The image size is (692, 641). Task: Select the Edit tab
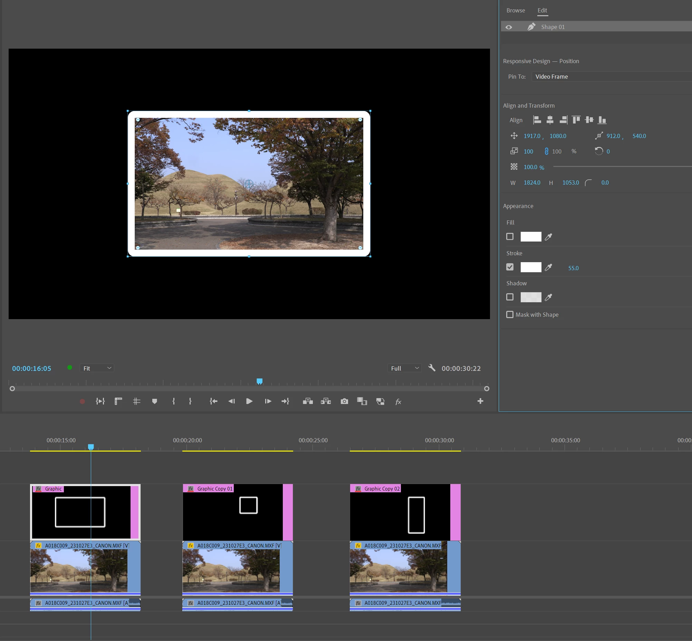click(542, 10)
